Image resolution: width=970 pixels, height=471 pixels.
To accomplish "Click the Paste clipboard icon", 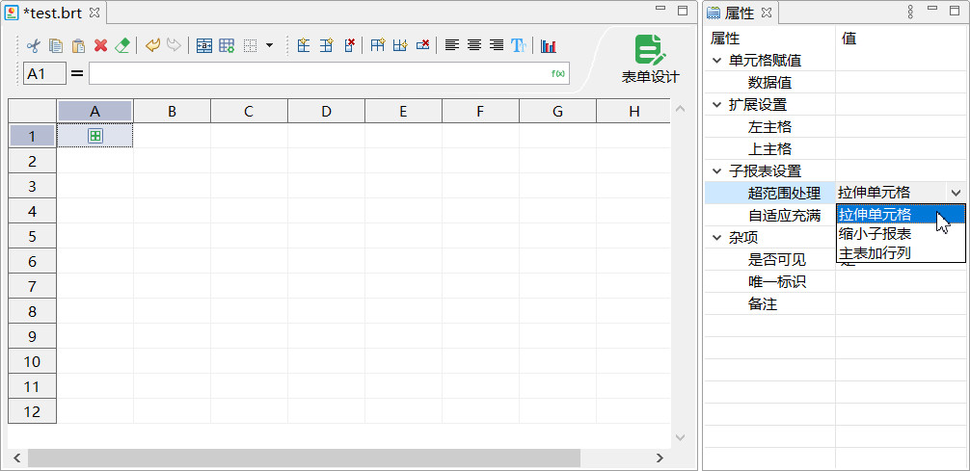I will (x=78, y=45).
